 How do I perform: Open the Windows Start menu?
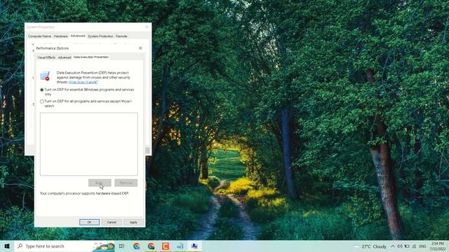tap(7, 246)
